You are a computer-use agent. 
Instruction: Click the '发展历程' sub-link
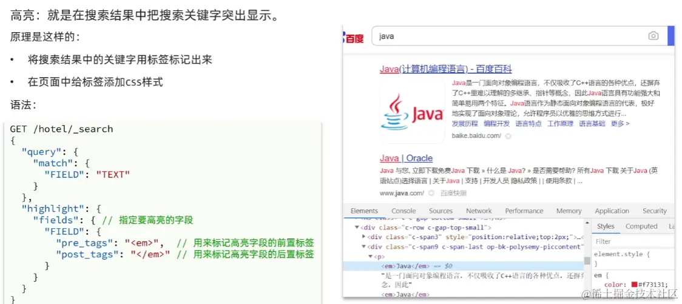pyautogui.click(x=465, y=124)
